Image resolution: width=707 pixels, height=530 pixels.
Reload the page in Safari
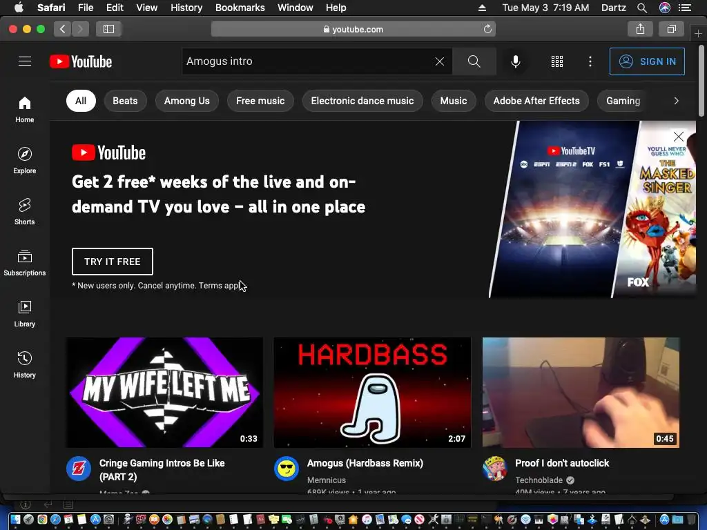click(487, 29)
